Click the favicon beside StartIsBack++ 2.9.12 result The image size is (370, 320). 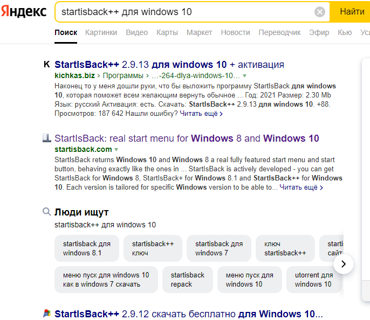47,314
